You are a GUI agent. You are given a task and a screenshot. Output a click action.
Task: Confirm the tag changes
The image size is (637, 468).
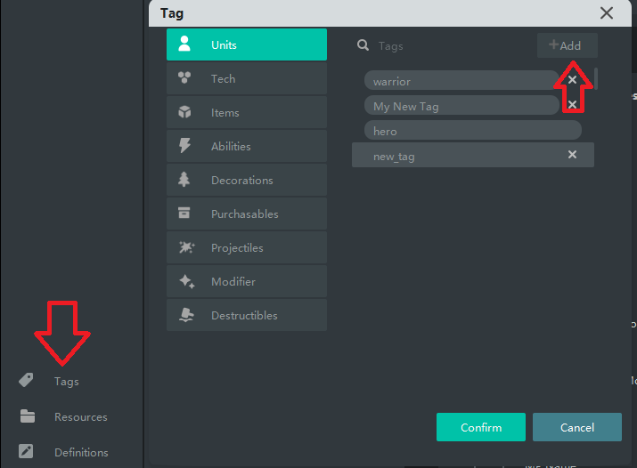(x=481, y=427)
